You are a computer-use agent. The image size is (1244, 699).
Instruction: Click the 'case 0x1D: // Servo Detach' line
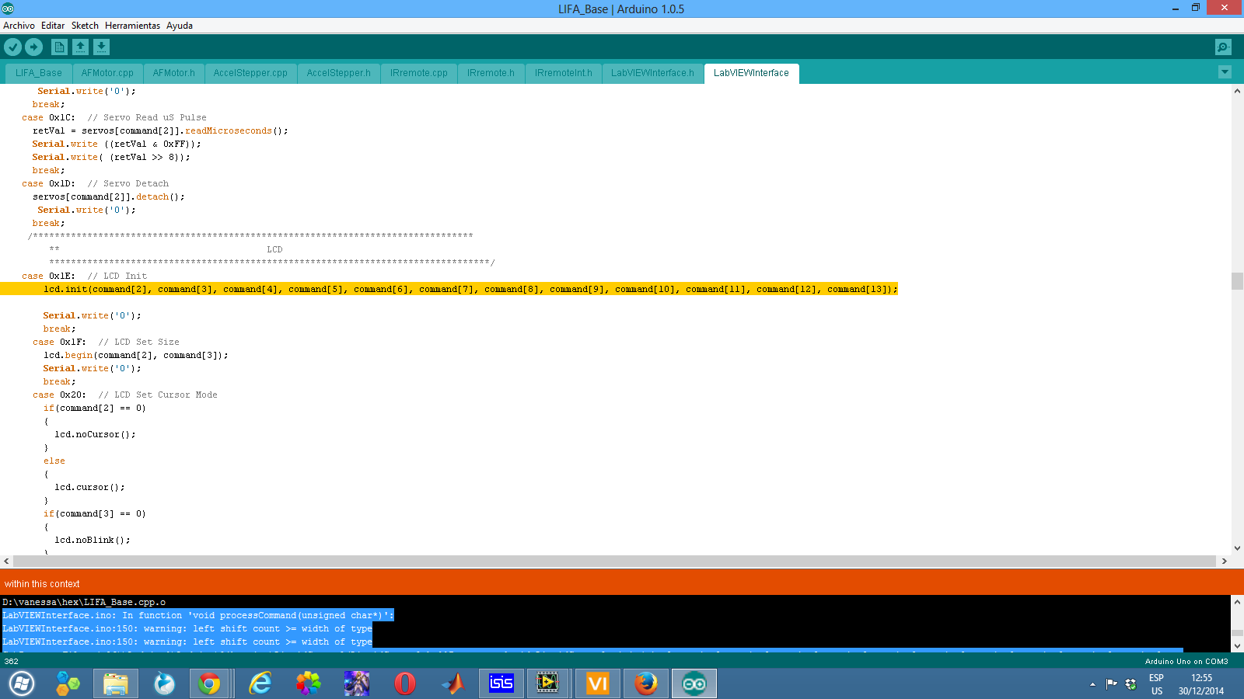pos(95,183)
